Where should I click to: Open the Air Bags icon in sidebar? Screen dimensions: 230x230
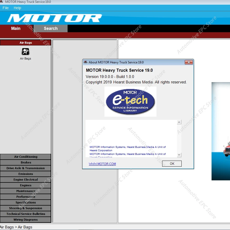click(25, 52)
